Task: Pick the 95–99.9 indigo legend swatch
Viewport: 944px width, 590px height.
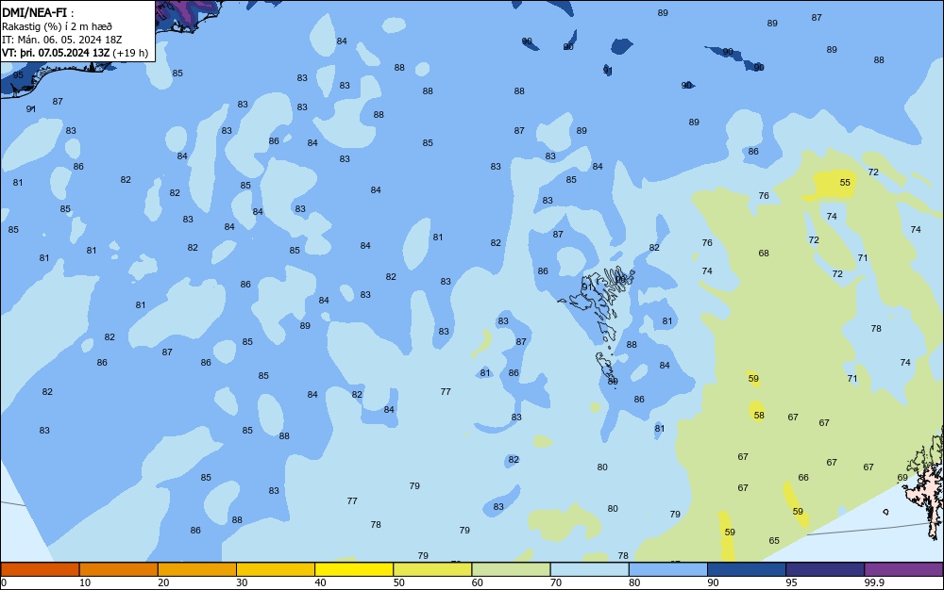Action: (825, 569)
